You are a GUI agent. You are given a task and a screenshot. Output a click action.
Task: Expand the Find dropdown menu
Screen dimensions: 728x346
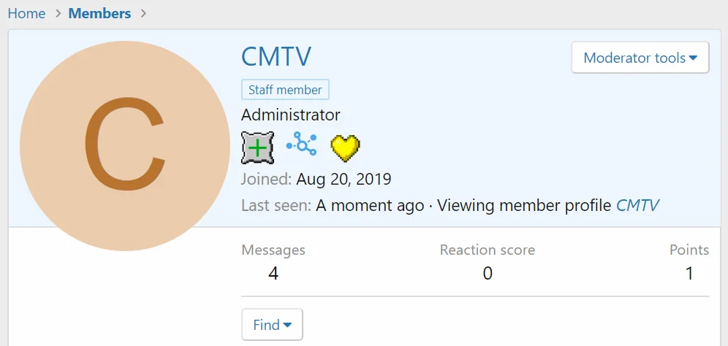272,325
